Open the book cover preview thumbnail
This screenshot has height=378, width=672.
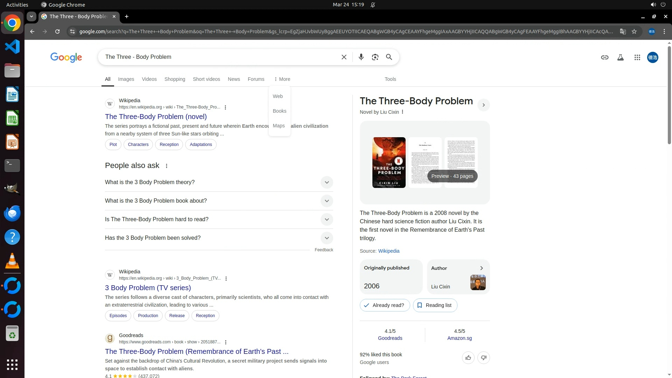coord(389,162)
